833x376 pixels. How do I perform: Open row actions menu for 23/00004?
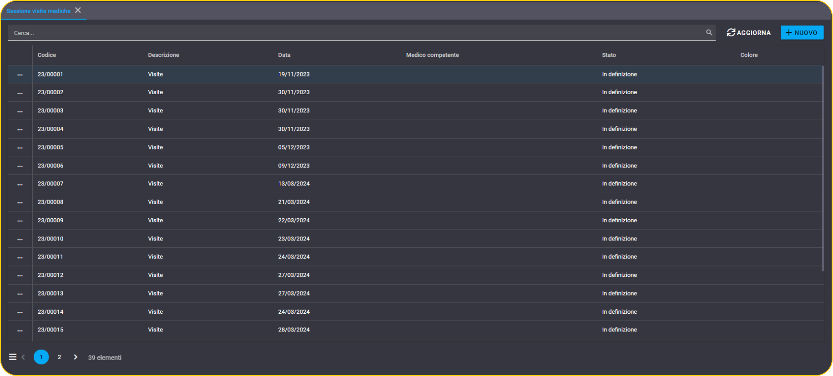coord(20,130)
